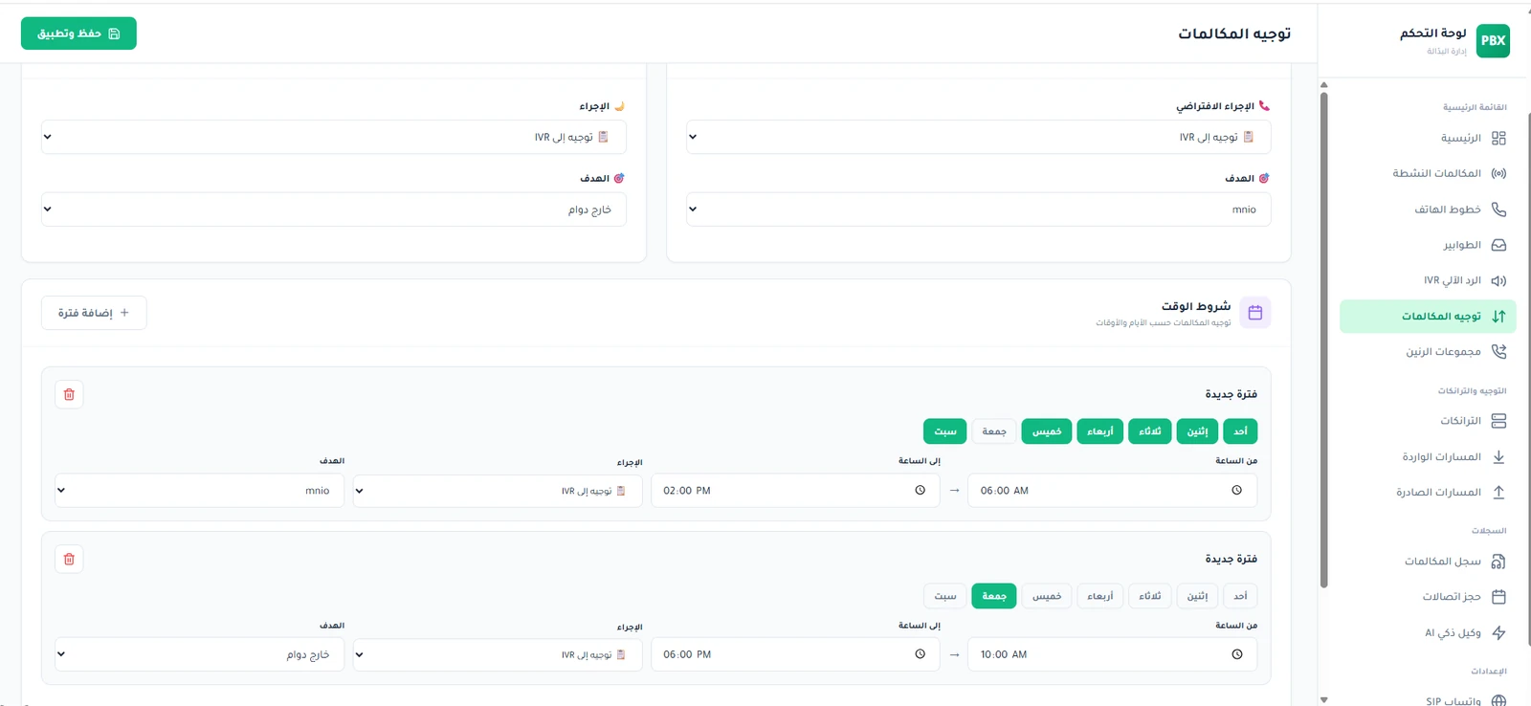1531x706 pixels.
Task: Open the calendar icon beside شروط الوقت
Action: coord(1255,313)
